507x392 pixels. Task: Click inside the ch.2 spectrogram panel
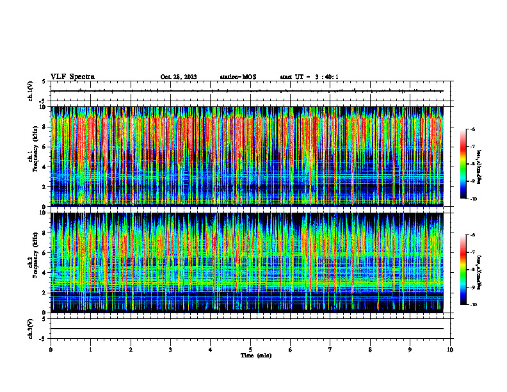pyautogui.click(x=247, y=263)
